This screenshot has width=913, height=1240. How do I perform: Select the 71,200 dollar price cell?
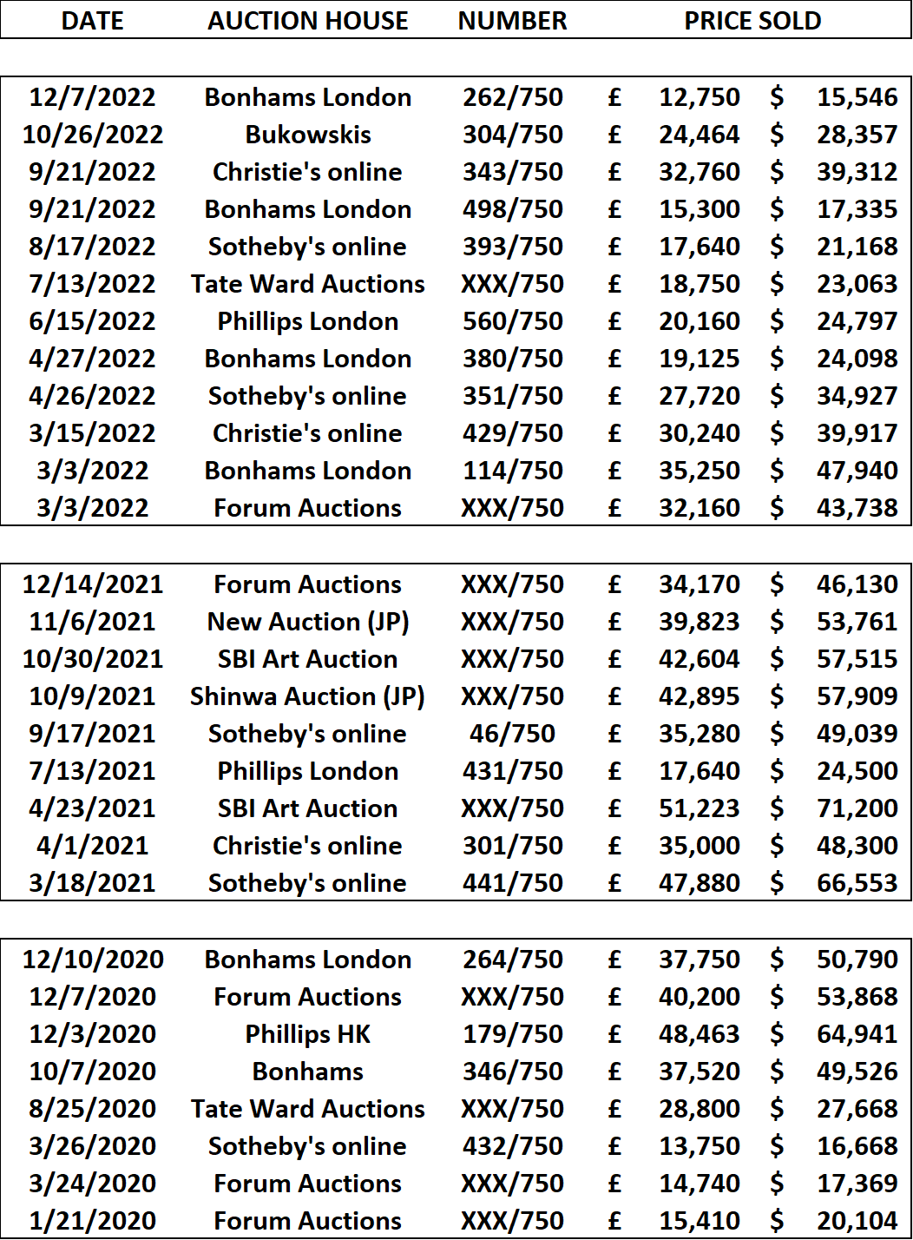tap(857, 808)
